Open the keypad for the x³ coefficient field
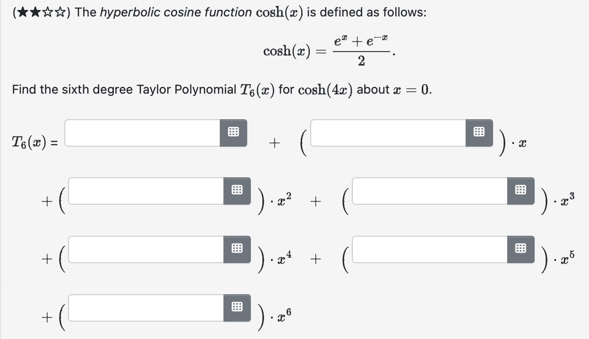Viewport: 589px width, 339px height. pos(520,191)
